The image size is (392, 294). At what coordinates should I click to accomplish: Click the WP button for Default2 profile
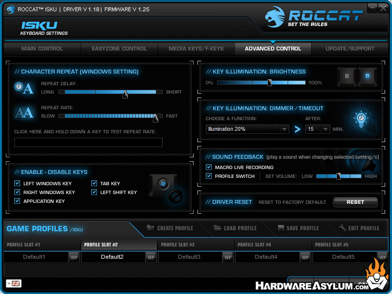click(151, 257)
